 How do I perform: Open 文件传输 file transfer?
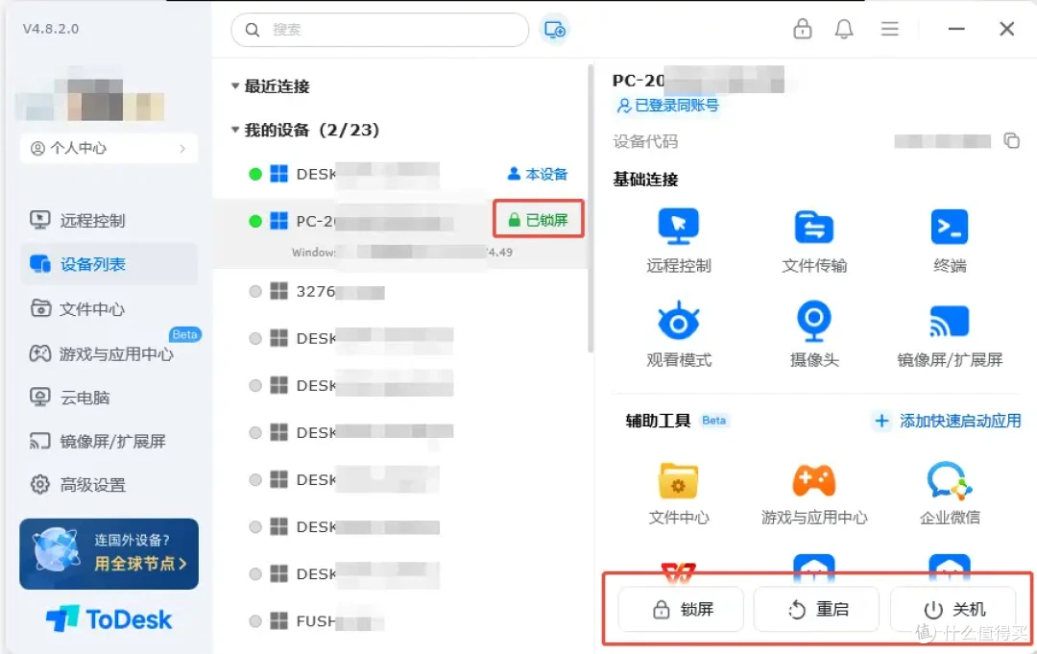click(x=814, y=241)
